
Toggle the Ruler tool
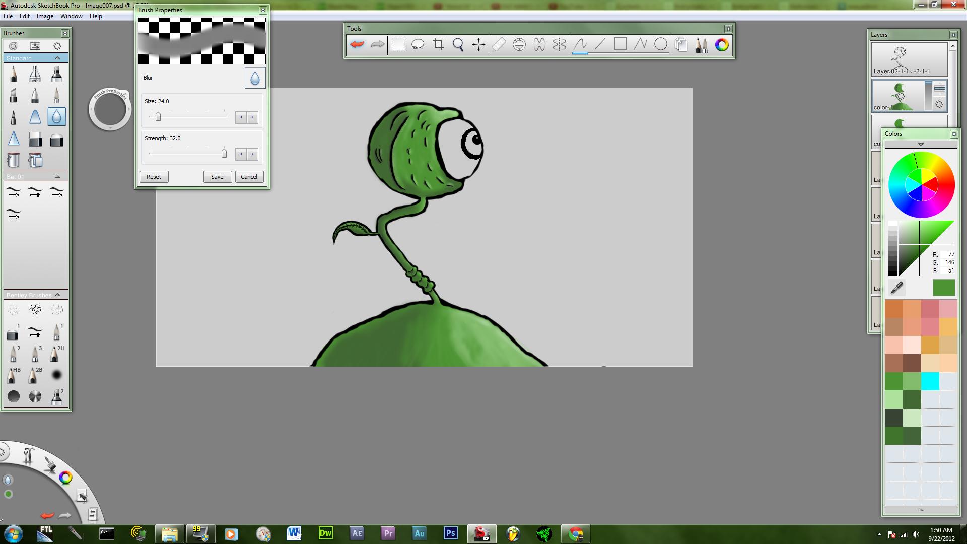[499, 44]
